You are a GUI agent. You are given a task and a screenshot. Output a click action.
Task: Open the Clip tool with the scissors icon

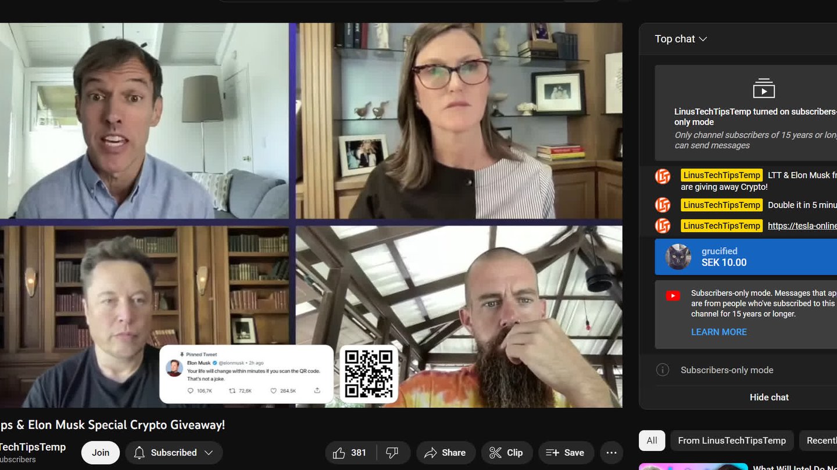click(x=506, y=453)
